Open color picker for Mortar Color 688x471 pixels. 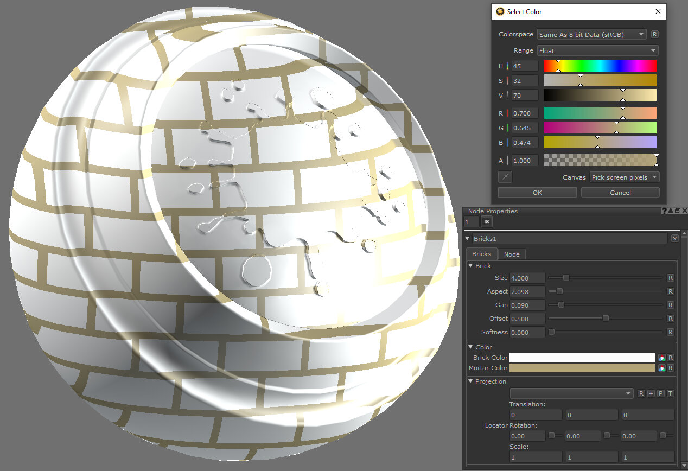tap(661, 368)
